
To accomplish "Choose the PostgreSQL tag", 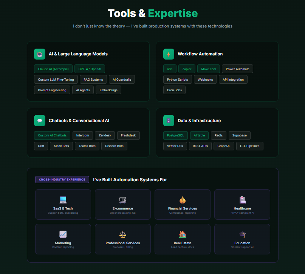I will (x=175, y=135).
